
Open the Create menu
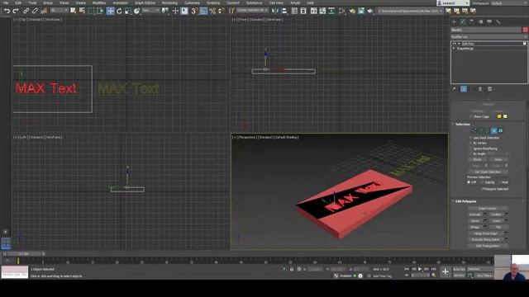point(80,2)
